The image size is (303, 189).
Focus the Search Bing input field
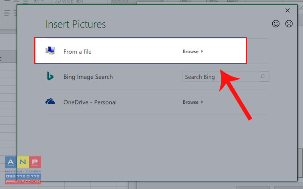(226, 77)
